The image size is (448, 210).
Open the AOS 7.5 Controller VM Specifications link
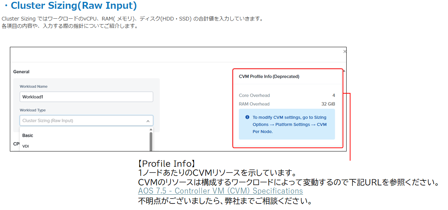tap(220, 191)
